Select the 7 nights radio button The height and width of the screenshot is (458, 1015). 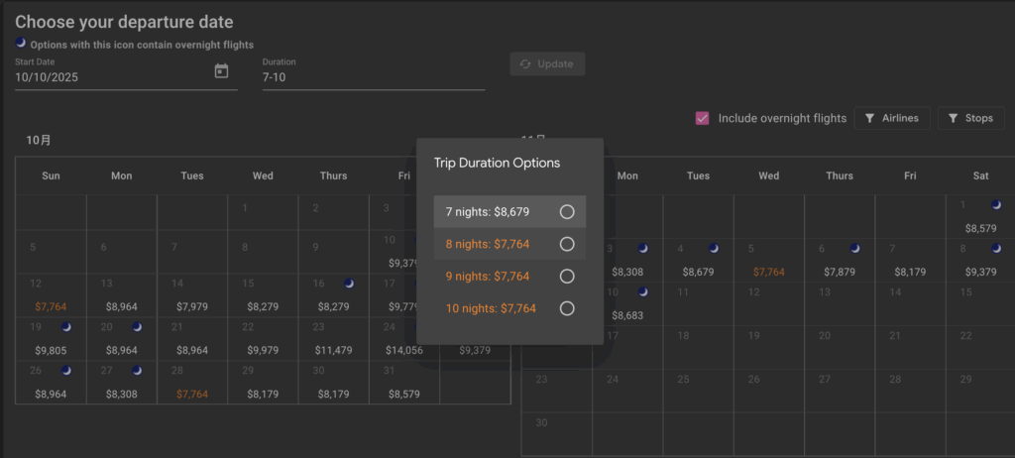[x=567, y=212]
